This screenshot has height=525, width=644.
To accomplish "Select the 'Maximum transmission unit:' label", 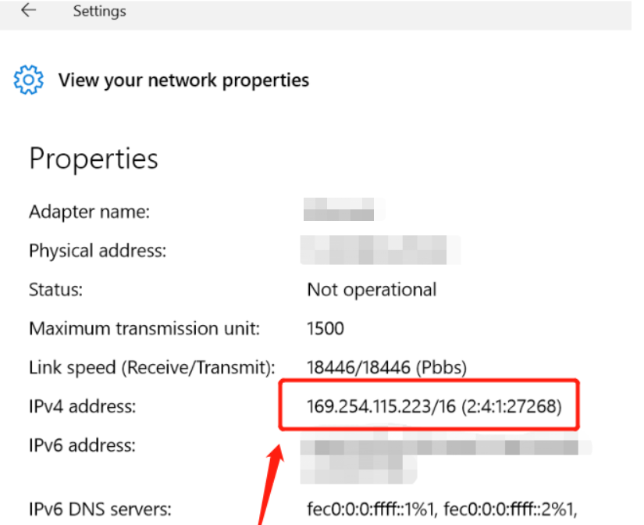I will [x=144, y=328].
